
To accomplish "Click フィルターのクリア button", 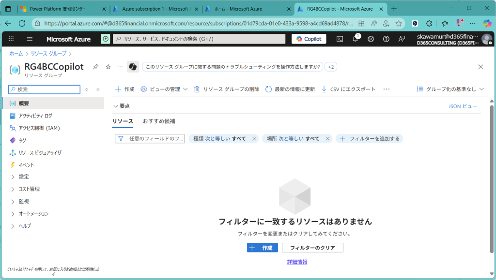I will pyautogui.click(x=312, y=248).
